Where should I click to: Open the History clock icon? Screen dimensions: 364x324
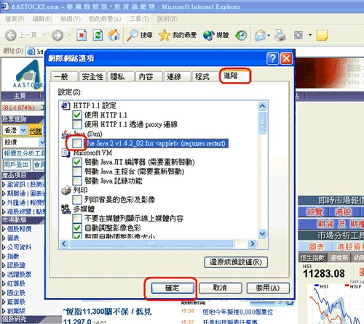241,36
